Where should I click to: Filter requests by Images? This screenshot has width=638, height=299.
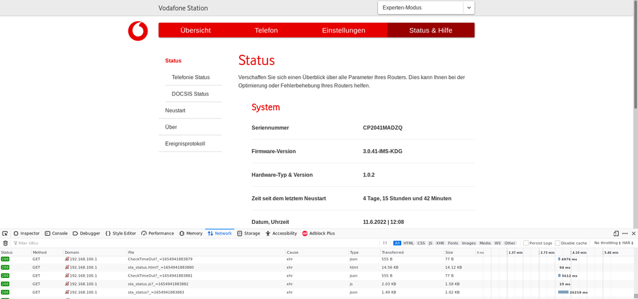[469, 243]
